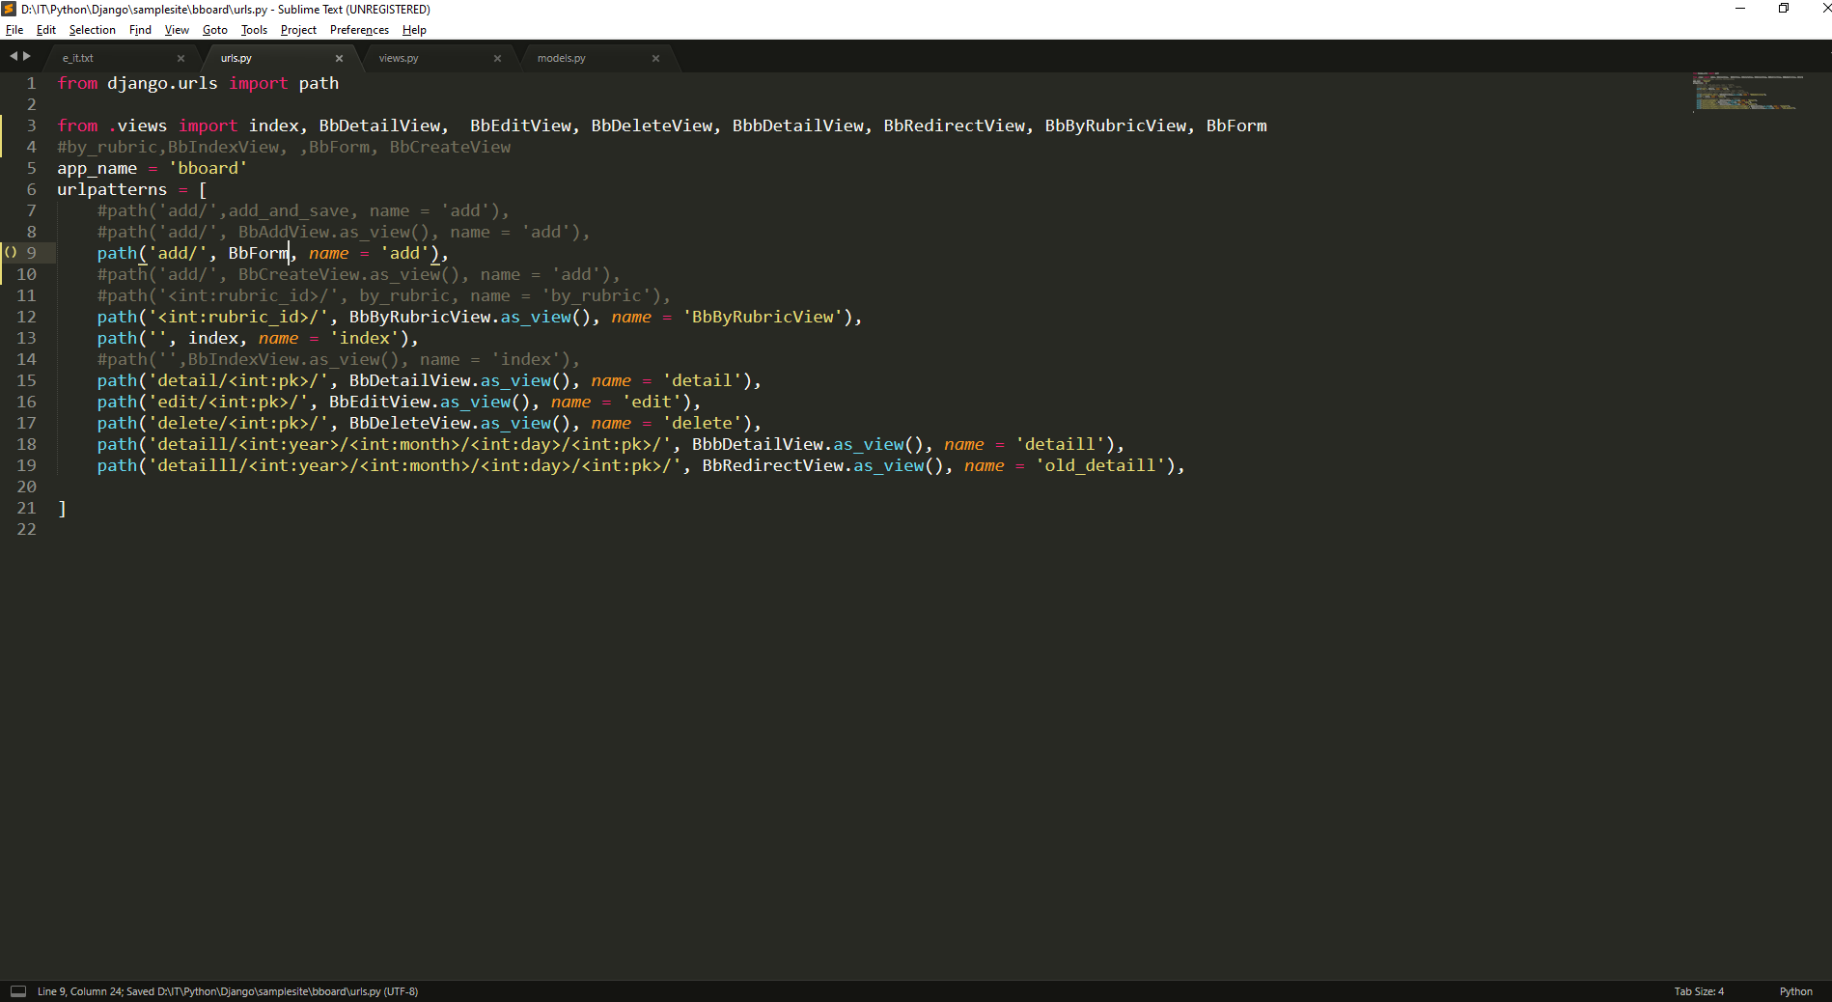Open the Help menu
The image size is (1832, 1002).
pyautogui.click(x=414, y=30)
